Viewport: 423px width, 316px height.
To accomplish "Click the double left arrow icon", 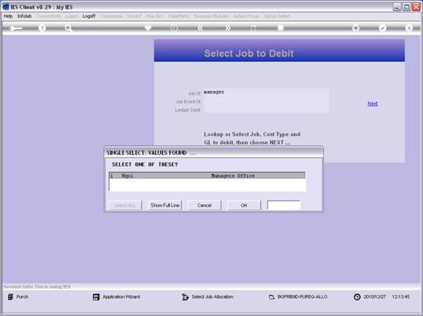I will pos(200,28).
